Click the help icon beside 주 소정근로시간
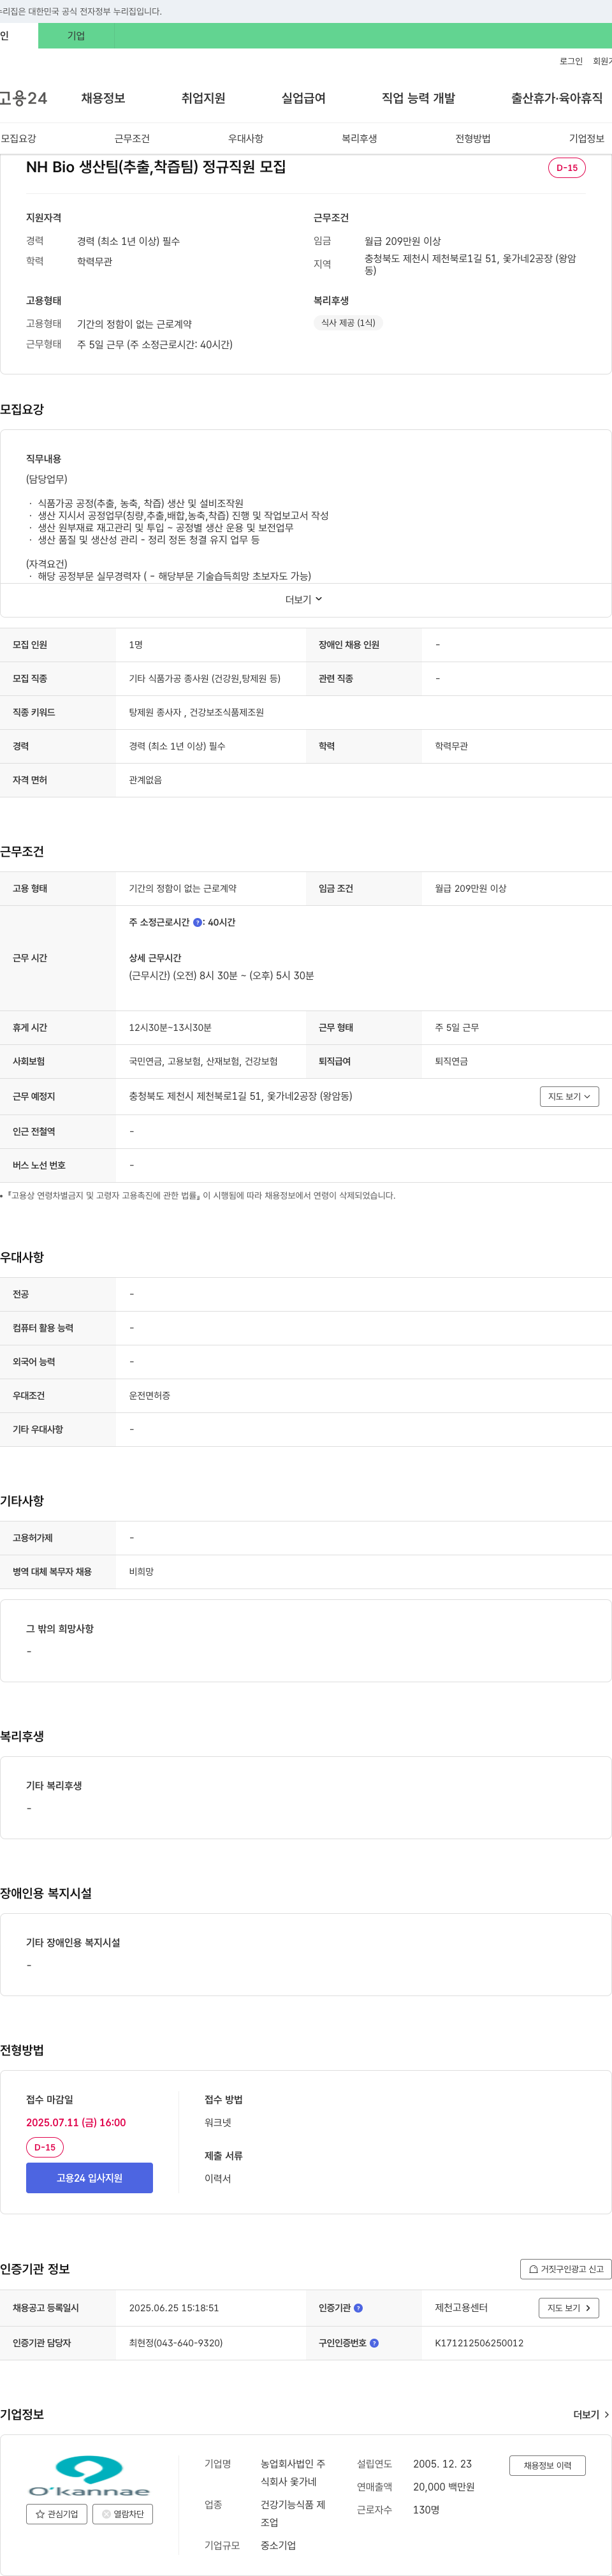612x2576 pixels. [x=197, y=923]
